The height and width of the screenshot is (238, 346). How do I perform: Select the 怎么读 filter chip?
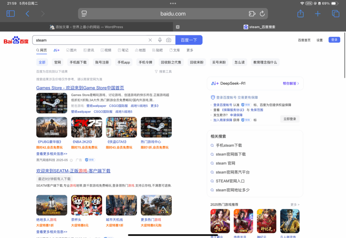(x=240, y=62)
